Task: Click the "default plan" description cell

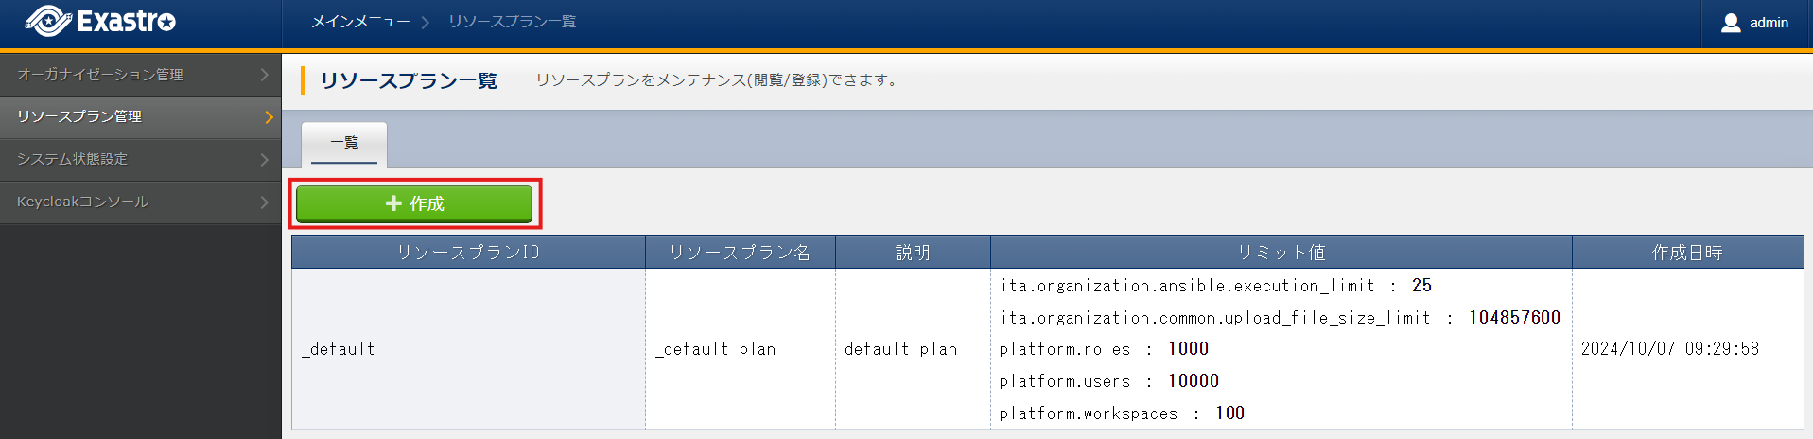Action: click(900, 349)
